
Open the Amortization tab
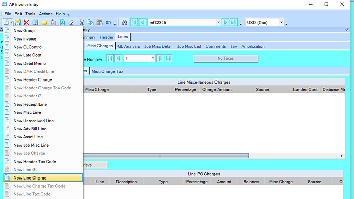[253, 46]
